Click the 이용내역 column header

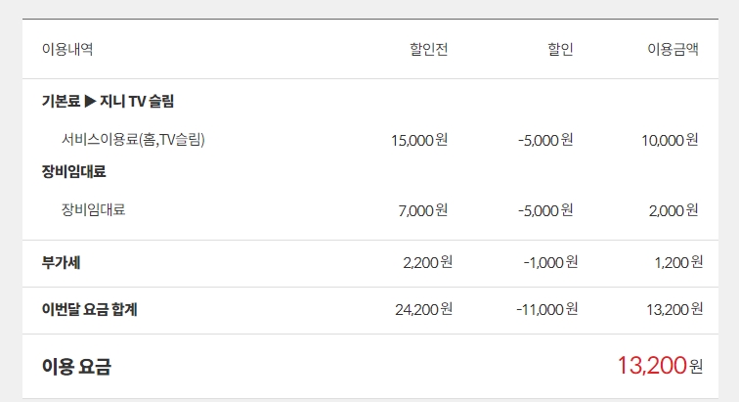(67, 50)
